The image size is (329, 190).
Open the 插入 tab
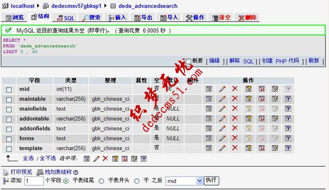point(117,18)
